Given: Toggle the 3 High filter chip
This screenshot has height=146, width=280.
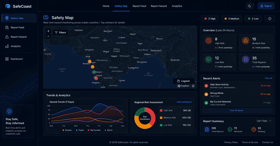Looking at the screenshot, I should tap(210, 19).
